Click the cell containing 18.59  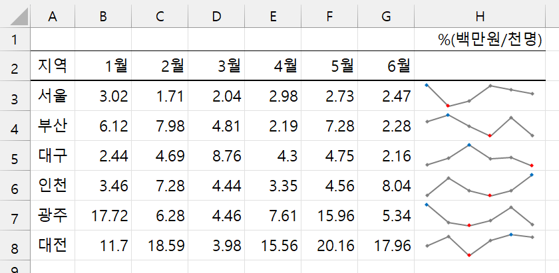[x=160, y=246]
